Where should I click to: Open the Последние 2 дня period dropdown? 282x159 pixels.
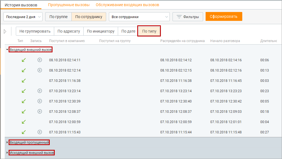pos(23,17)
